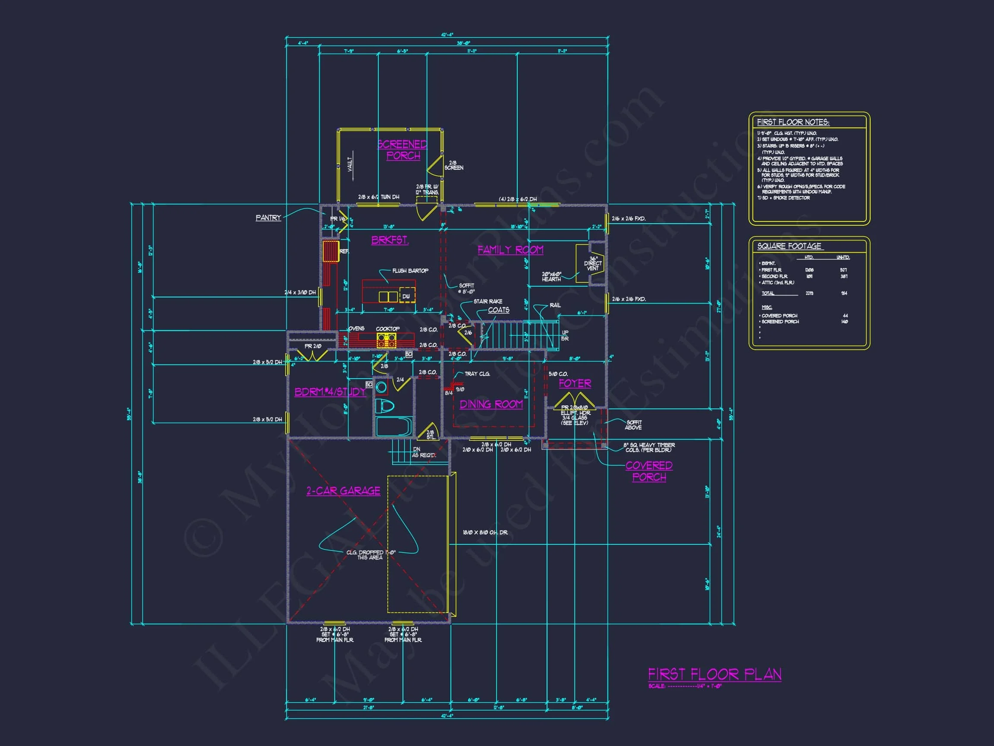Screen dimensions: 994x746
Task: Select the red refrigerator symbol labeled REF.
Action: point(331,251)
